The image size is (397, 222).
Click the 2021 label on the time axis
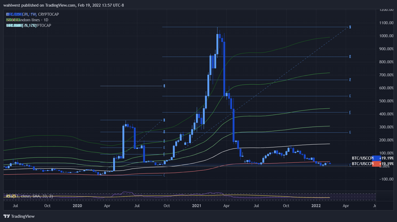(x=197, y=206)
